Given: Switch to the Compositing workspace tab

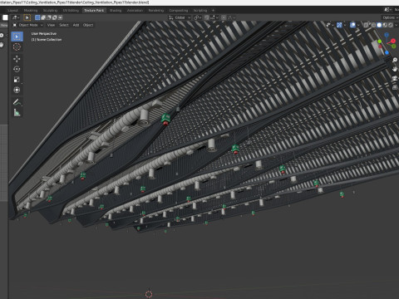Looking at the screenshot, I should (x=179, y=10).
